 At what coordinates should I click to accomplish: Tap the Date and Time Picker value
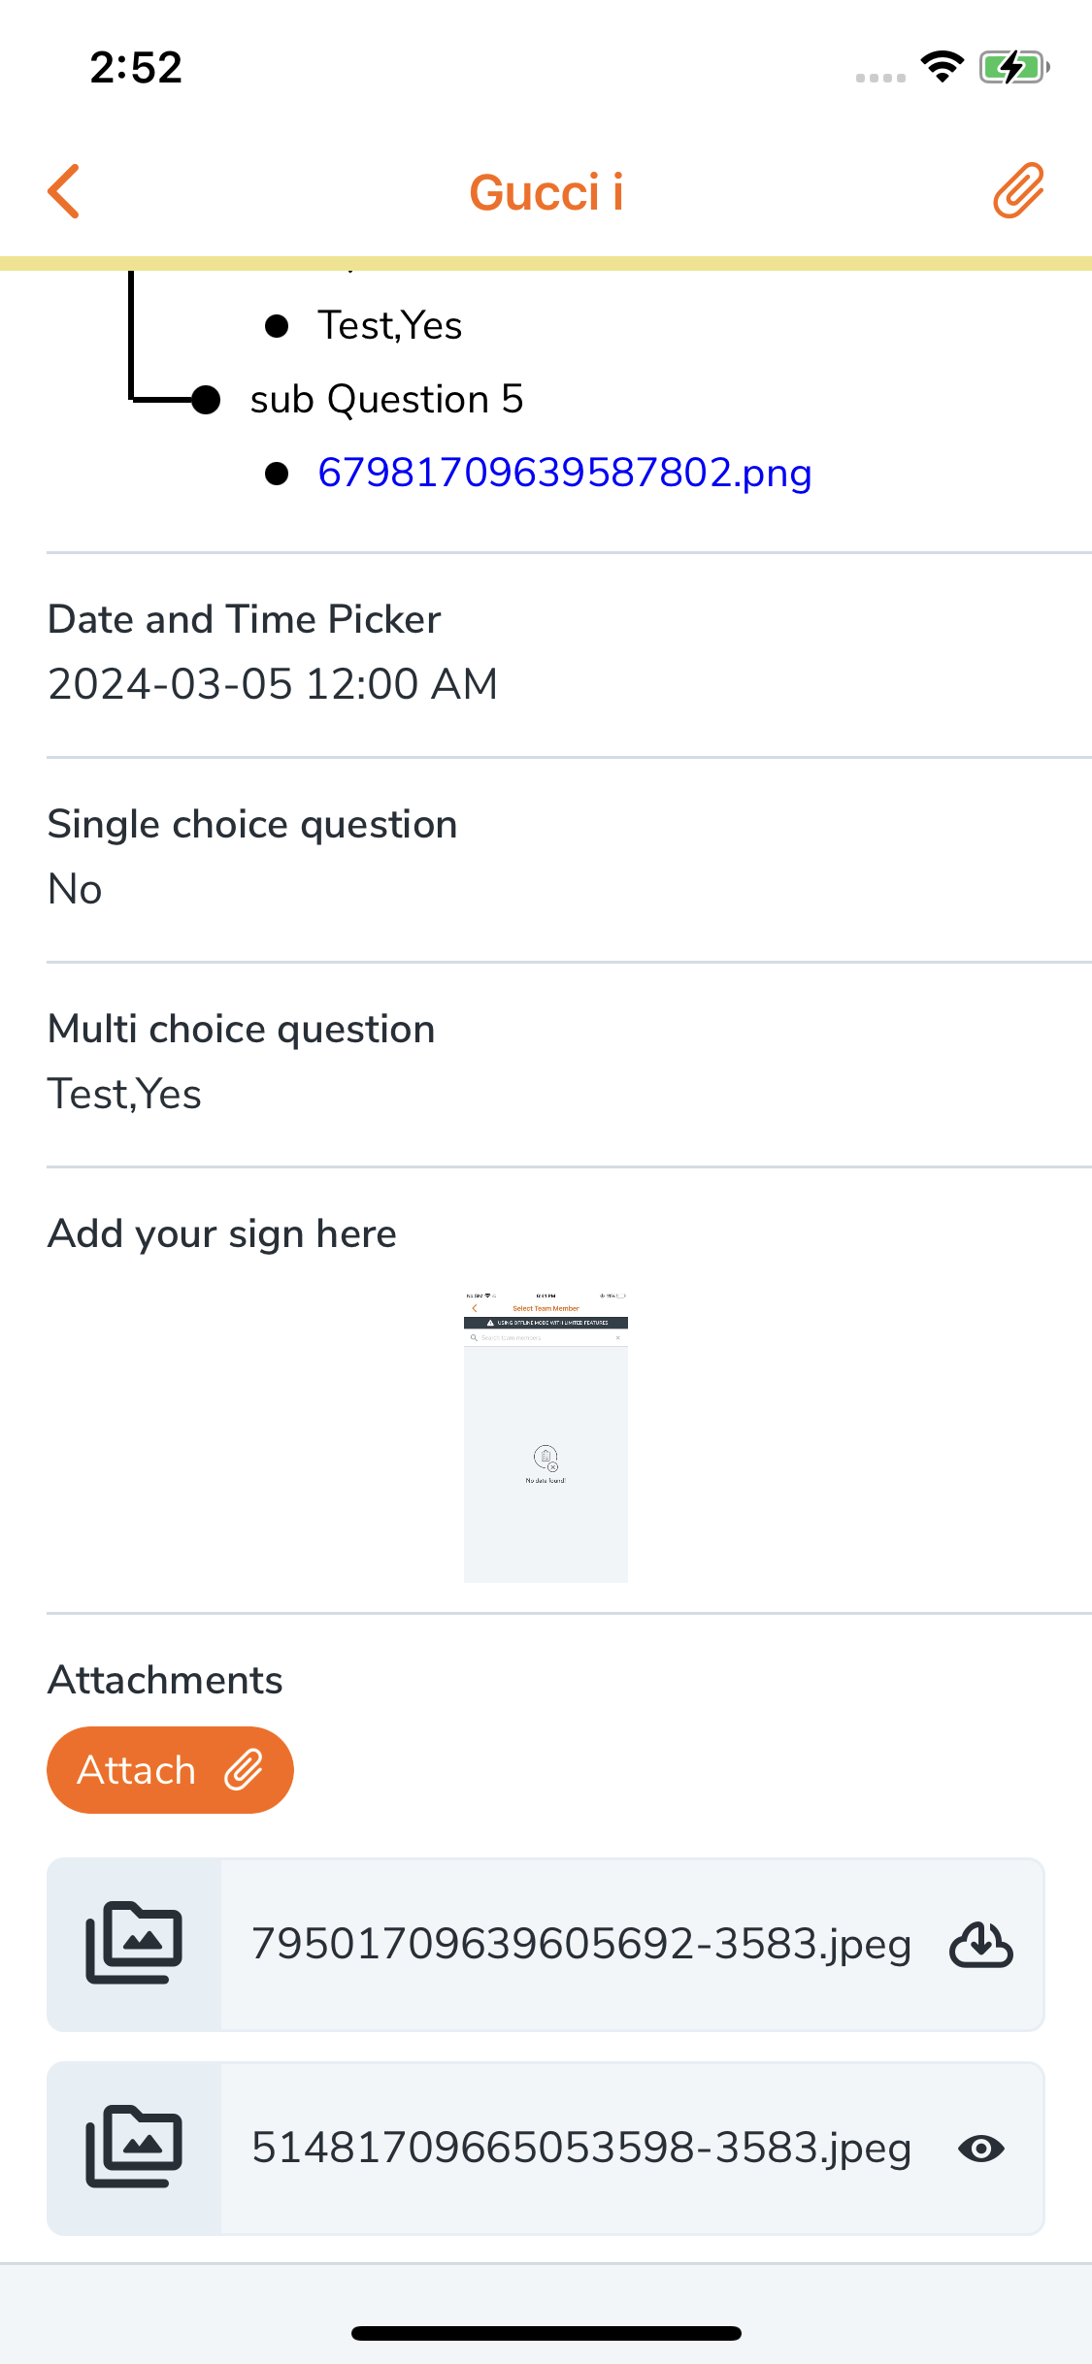(273, 684)
